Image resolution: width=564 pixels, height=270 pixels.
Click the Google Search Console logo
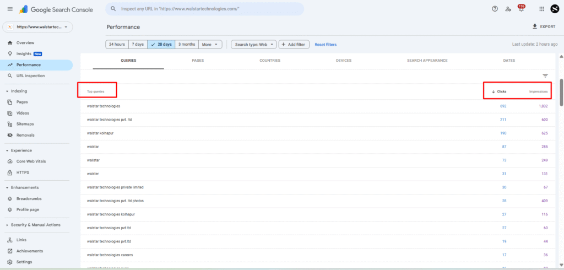tap(56, 10)
